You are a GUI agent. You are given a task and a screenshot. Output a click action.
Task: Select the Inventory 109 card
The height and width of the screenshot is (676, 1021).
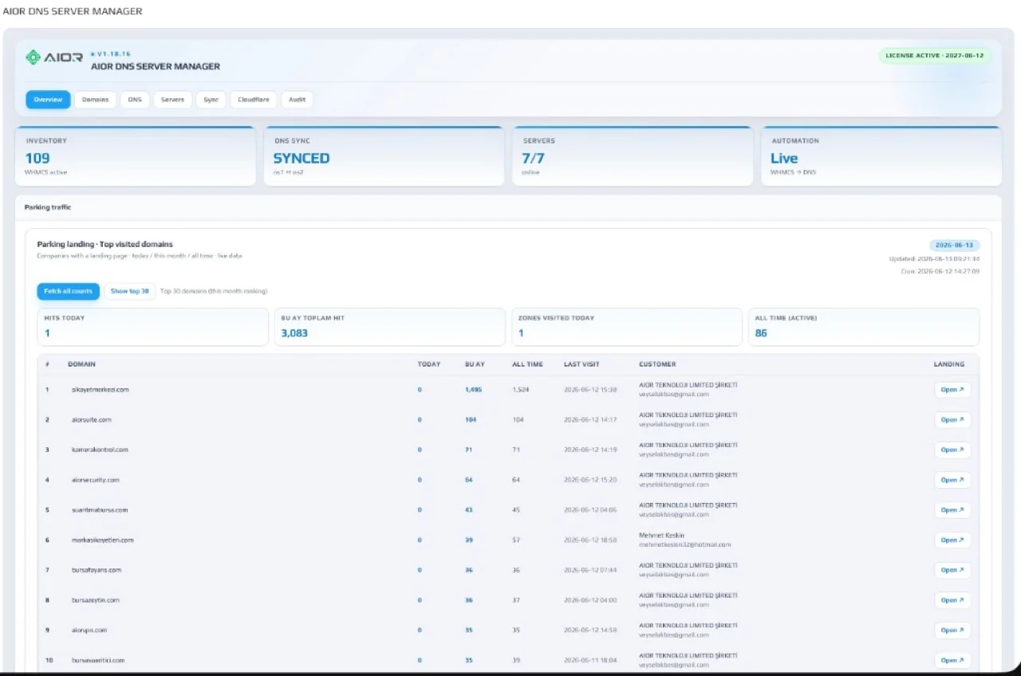[136, 156]
